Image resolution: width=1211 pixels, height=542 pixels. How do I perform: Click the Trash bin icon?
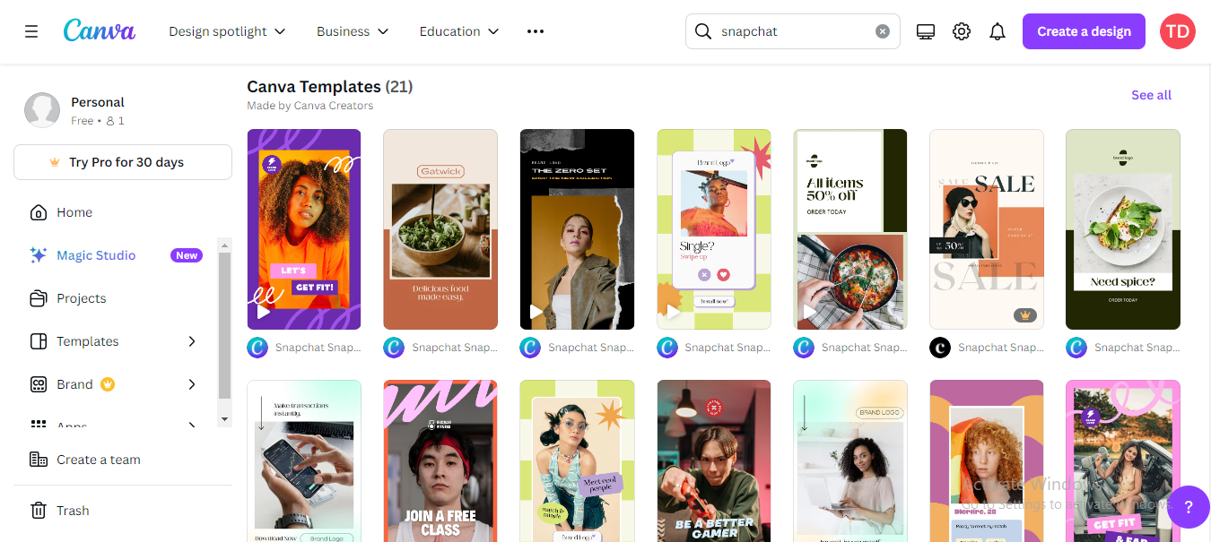pos(39,511)
